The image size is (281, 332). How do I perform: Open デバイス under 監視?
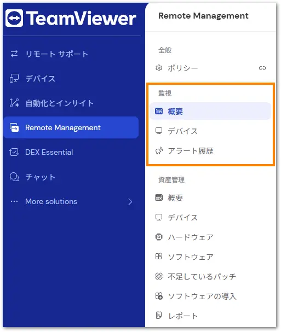(210, 131)
